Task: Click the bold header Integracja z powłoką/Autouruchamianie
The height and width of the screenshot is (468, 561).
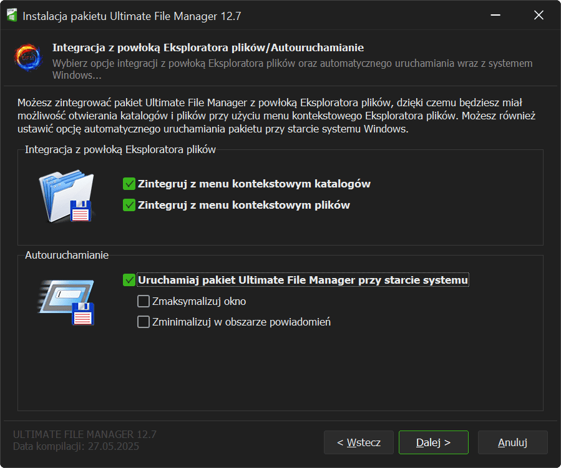Action: (208, 47)
